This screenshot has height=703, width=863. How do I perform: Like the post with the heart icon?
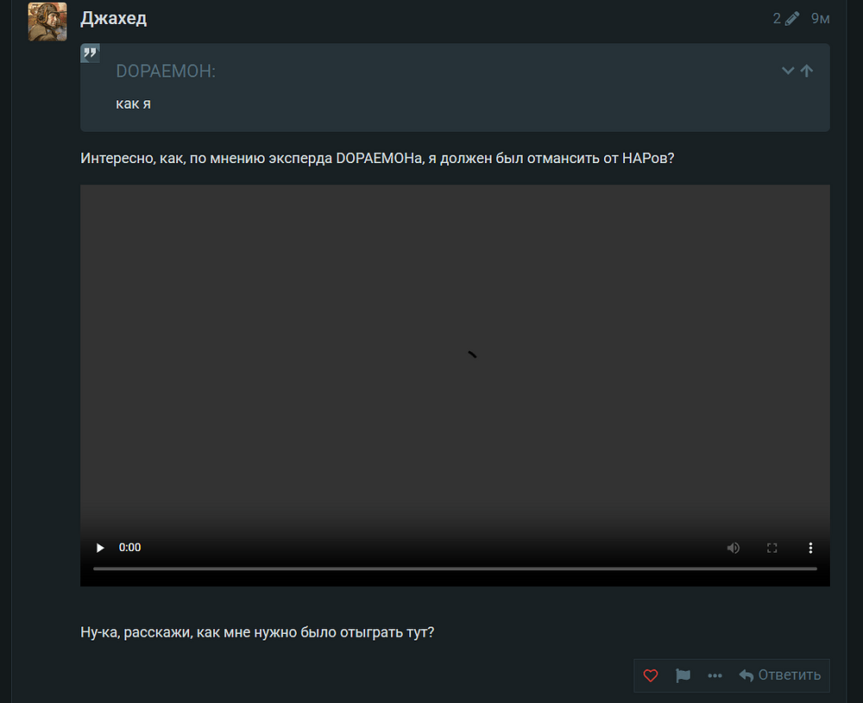click(650, 675)
